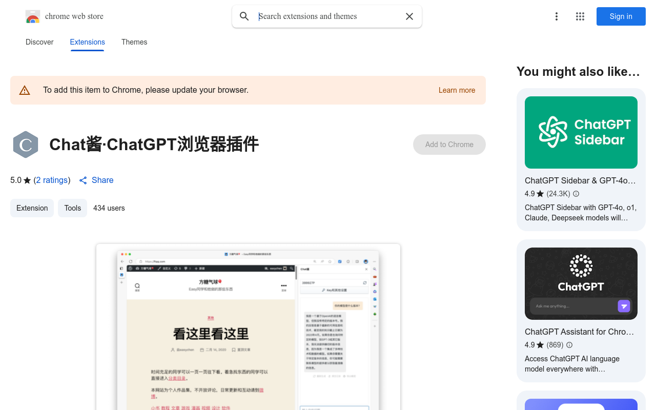Clear the search box with the X icon
656x410 pixels.
pos(409,16)
